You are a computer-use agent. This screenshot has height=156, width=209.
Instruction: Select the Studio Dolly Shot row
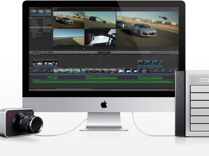tap(41, 30)
